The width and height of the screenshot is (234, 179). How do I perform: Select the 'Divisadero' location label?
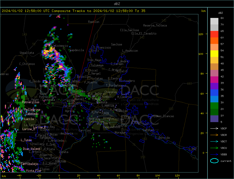[127, 81]
